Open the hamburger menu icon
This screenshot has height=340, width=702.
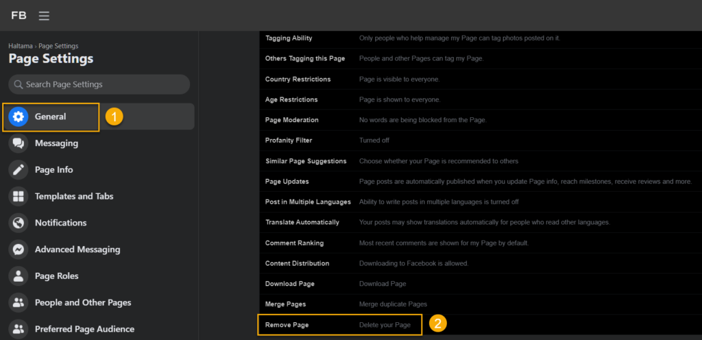[x=44, y=16]
